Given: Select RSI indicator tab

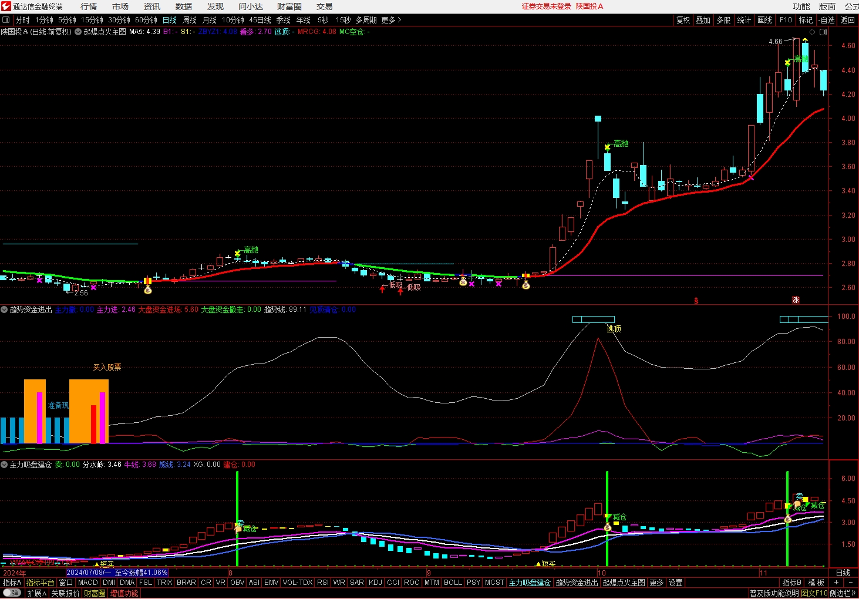Looking at the screenshot, I should click(323, 583).
